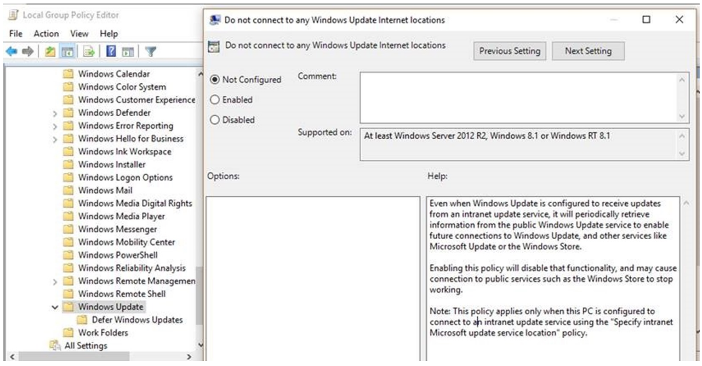Open the Action menu
Viewport: 702px width, 366px height.
[46, 34]
